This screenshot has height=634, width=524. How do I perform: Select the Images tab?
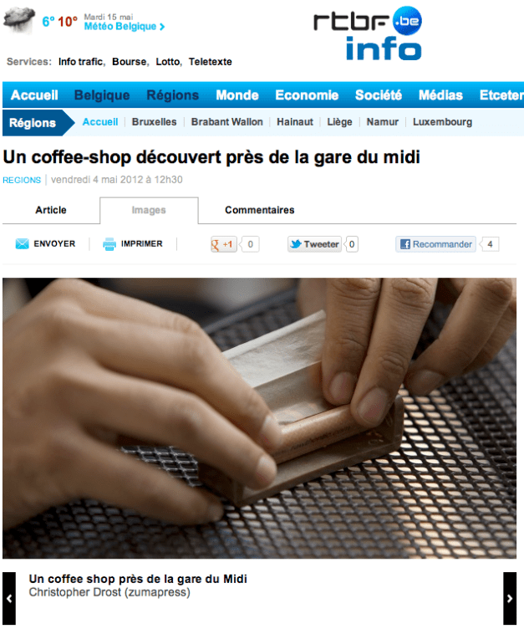pos(149,210)
